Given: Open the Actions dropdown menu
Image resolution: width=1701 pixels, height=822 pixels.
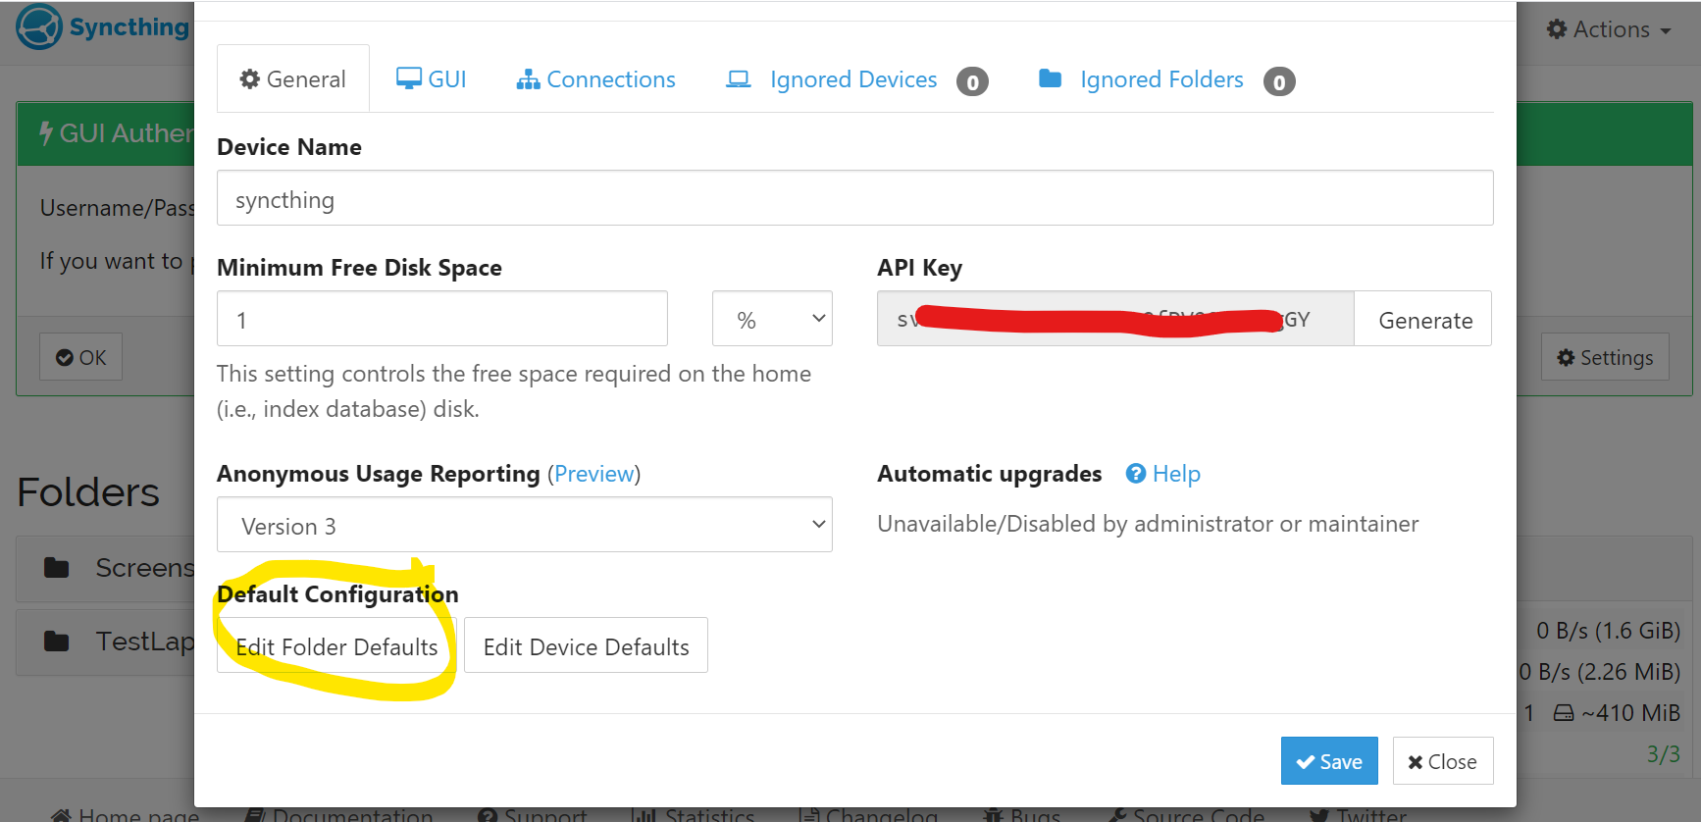Looking at the screenshot, I should tap(1609, 29).
